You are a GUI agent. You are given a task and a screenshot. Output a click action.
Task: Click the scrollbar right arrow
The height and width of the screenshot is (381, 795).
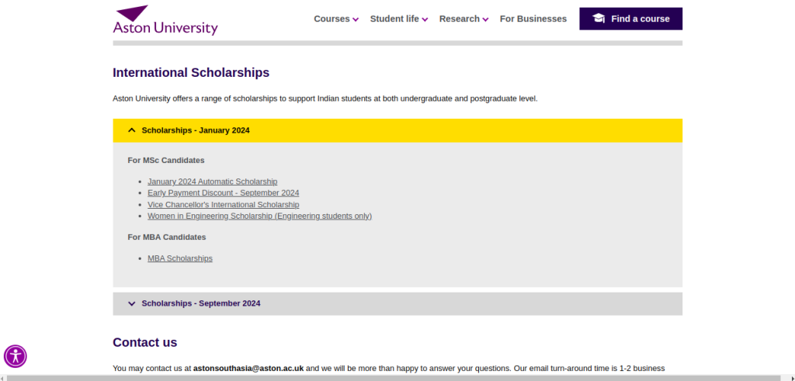[x=791, y=378]
